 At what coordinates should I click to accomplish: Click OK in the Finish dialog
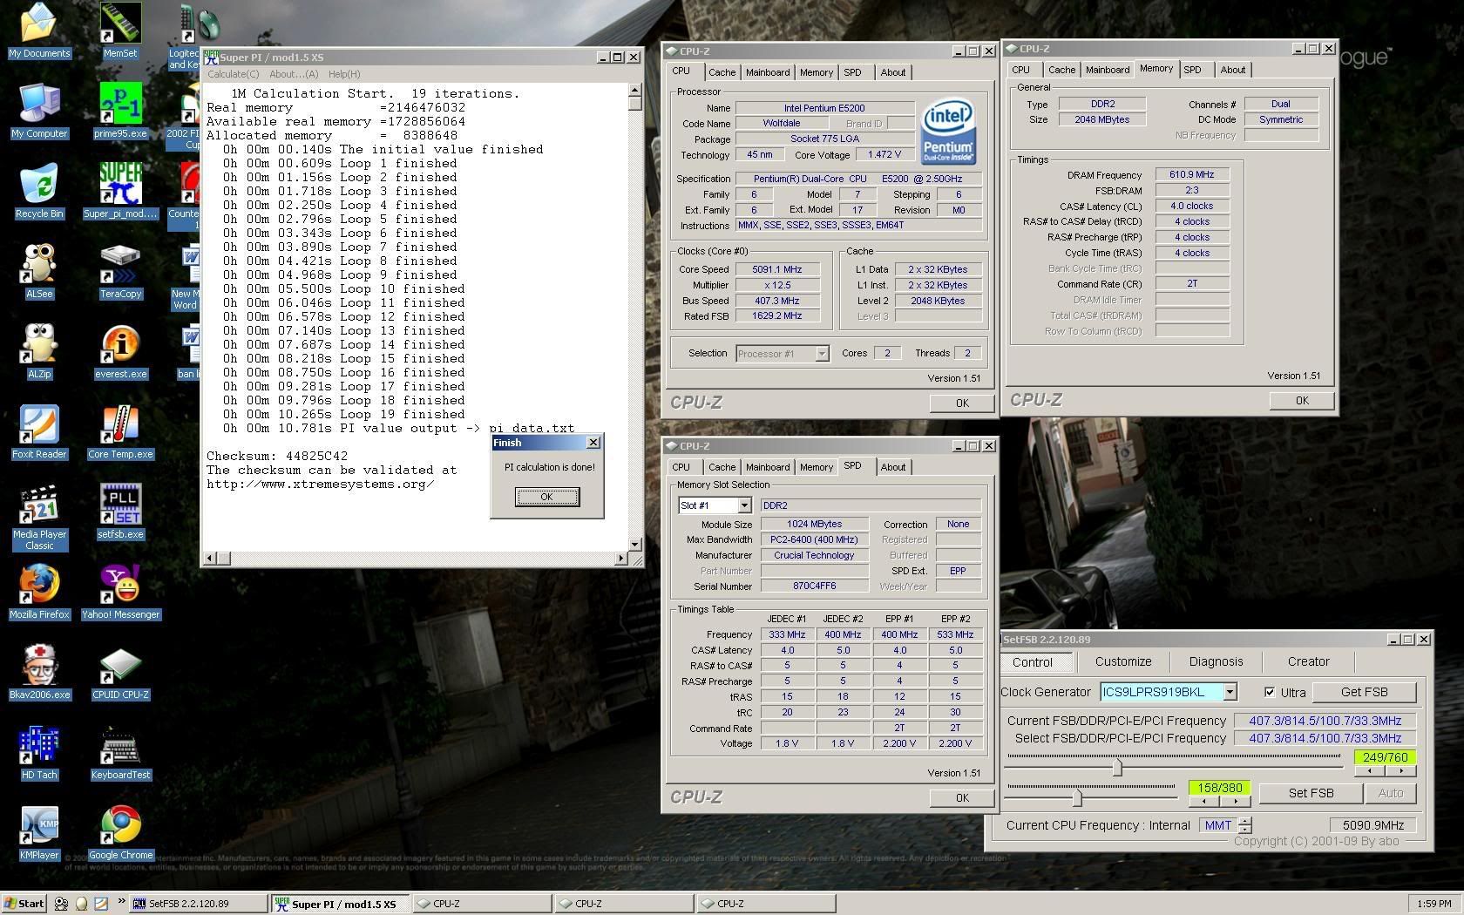pos(546,497)
